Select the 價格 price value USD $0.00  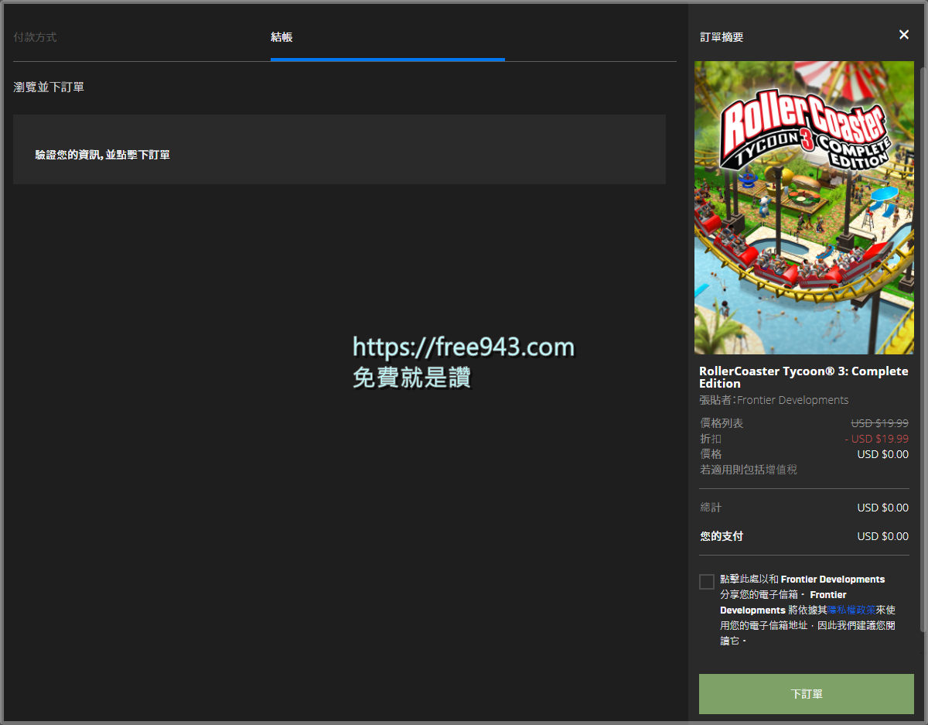point(882,453)
